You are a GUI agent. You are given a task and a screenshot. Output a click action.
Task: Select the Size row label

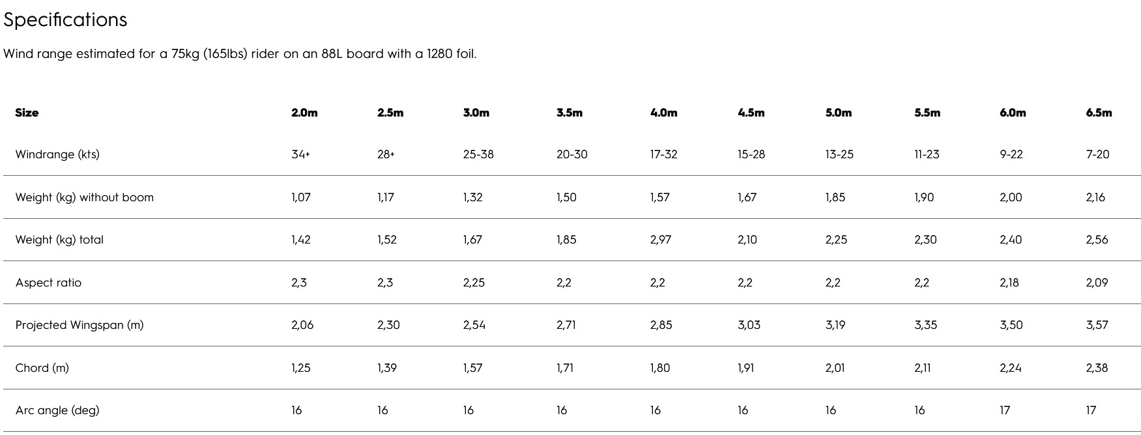(x=27, y=113)
